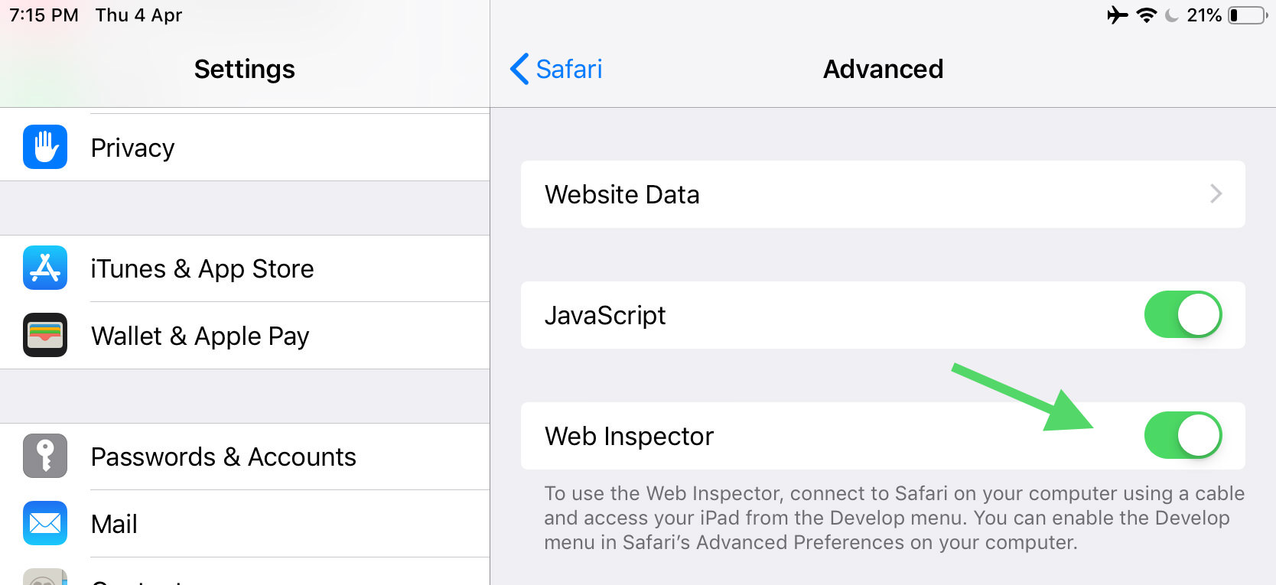Go back to Safari settings
1276x585 pixels.
pos(556,69)
